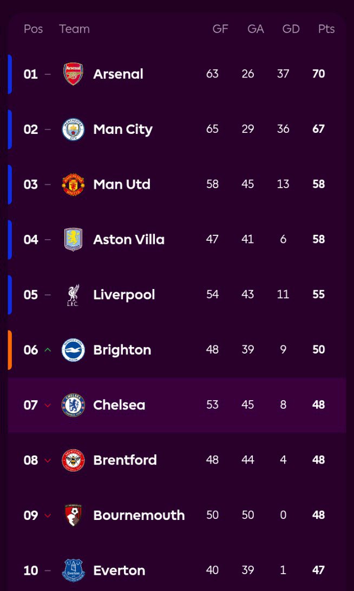Click the Bournemouth club crest

(x=73, y=515)
